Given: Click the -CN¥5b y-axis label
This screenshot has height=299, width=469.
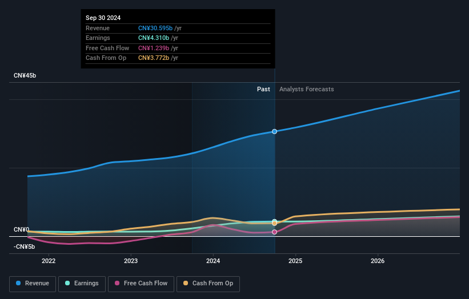Looking at the screenshot, I should point(24,247).
